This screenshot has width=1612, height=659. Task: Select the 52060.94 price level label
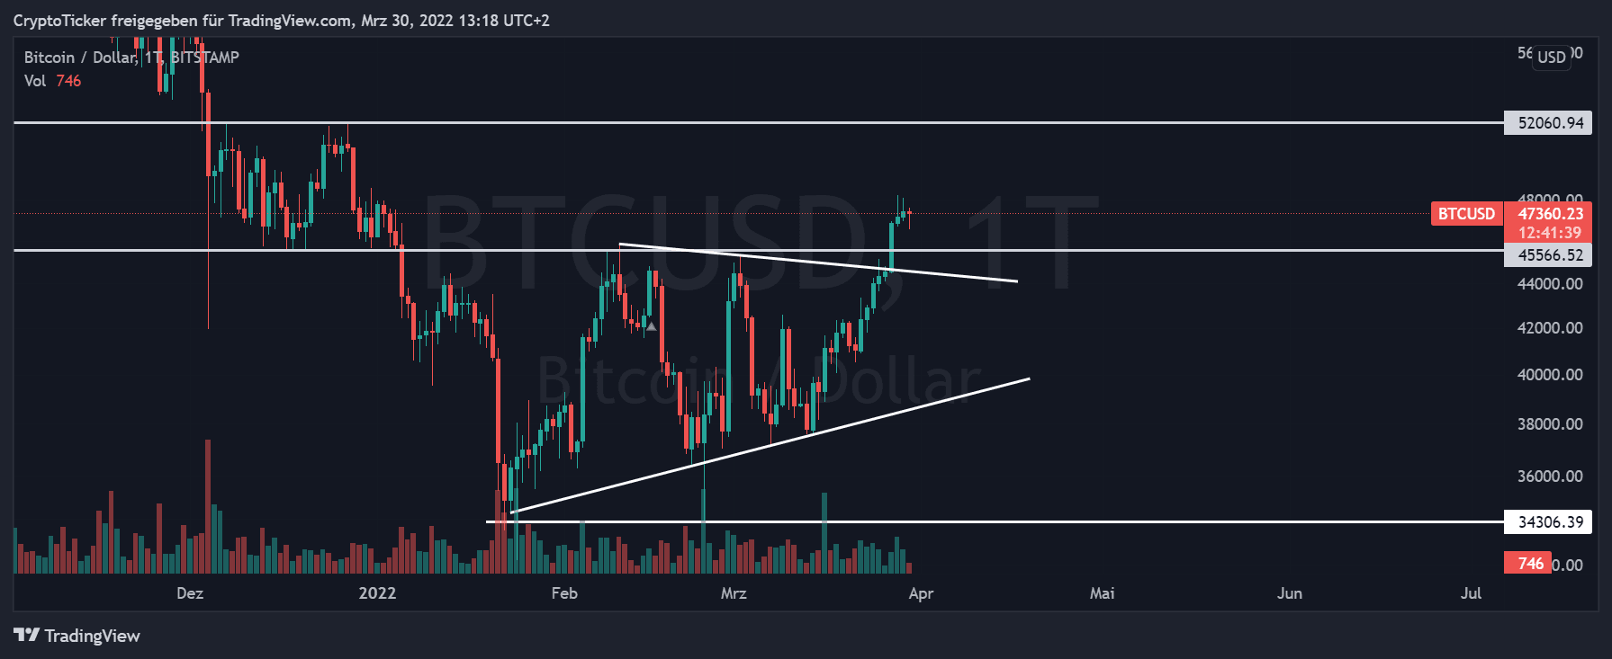[1549, 123]
